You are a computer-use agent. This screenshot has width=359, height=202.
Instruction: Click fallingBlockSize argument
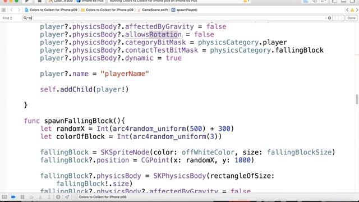[x=299, y=152]
